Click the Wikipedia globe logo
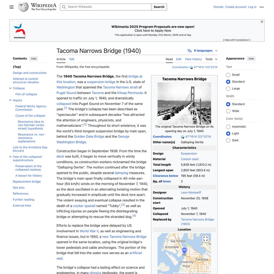Viewport: 274px width, 274px height. click(x=23, y=7)
